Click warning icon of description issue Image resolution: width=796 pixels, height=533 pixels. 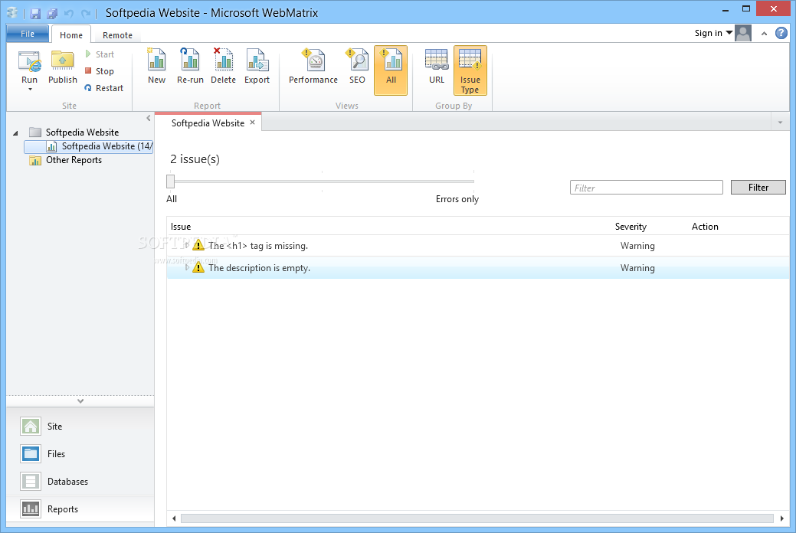click(x=198, y=267)
